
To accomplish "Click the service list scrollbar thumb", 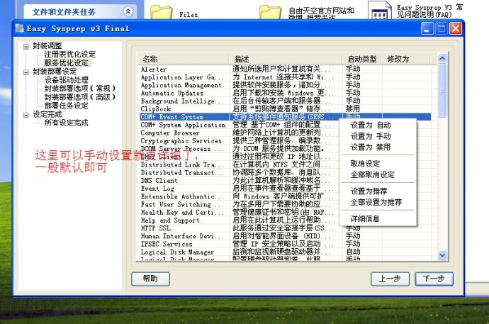I will tap(442, 91).
